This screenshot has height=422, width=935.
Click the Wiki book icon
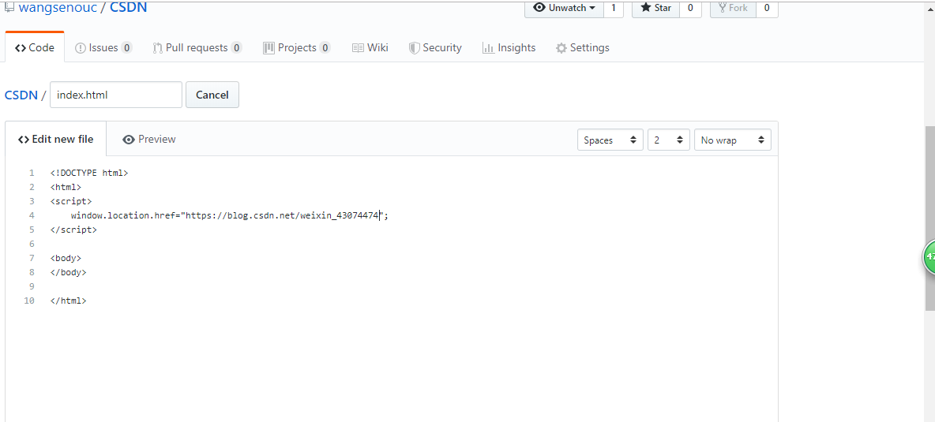358,48
